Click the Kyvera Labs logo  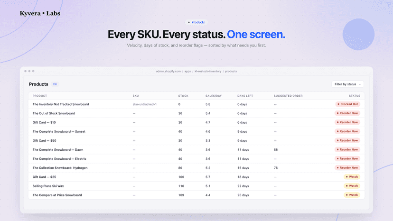click(x=40, y=13)
